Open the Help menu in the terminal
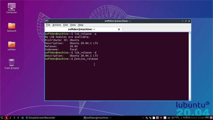This screenshot has width=213, height=120. (81, 25)
